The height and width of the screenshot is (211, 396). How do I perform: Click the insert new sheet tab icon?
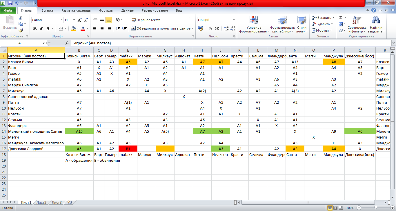(69, 202)
